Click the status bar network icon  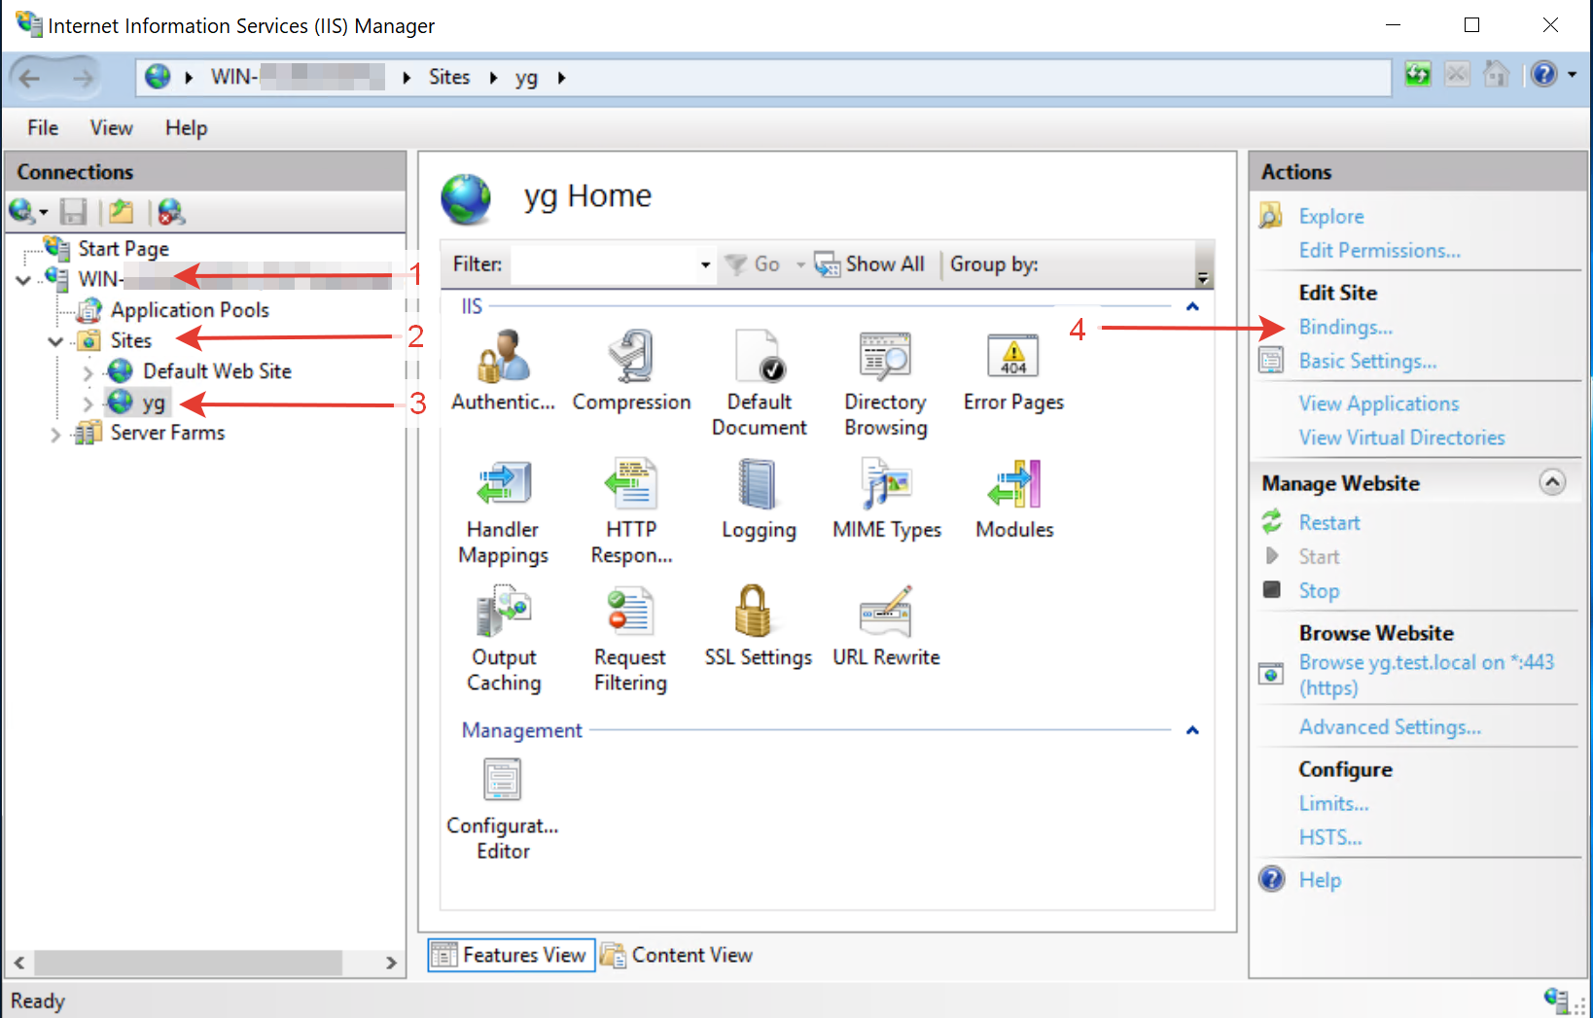tap(1556, 999)
